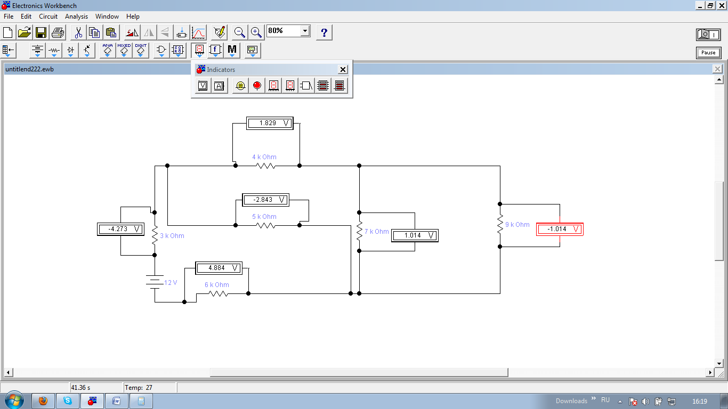The height and width of the screenshot is (409, 728).
Task: Open Firefox from the taskbar
Action: [x=43, y=401]
